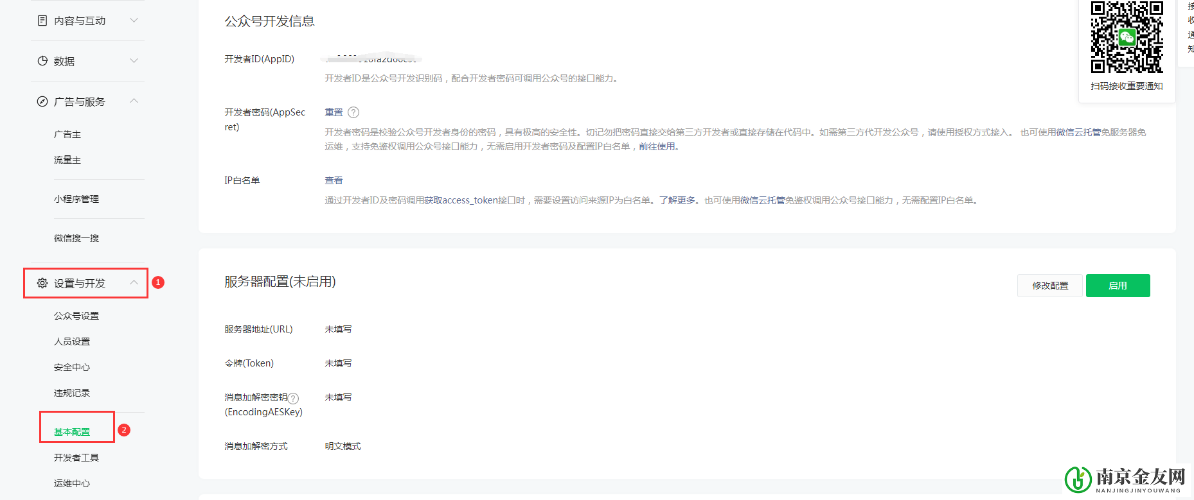Viewport: 1194px width, 500px height.
Task: Click the 内容与互动 menu label
Action: click(80, 21)
